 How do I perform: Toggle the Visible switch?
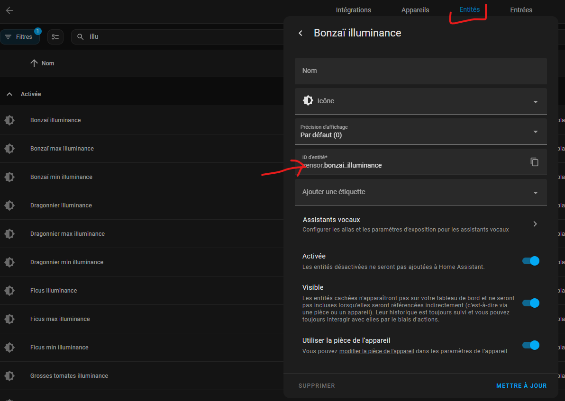(531, 303)
